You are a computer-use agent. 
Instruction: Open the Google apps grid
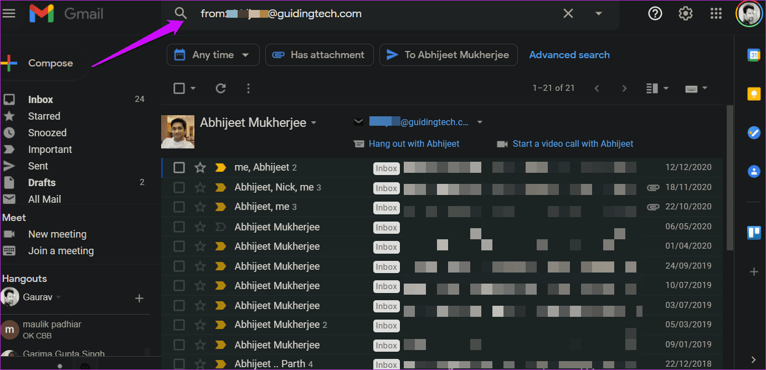pos(716,13)
